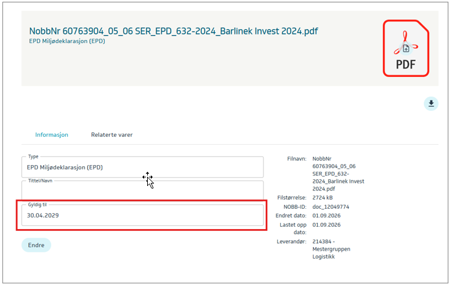The image size is (452, 287).
Task: Open the Relaterte varer tab
Action: coord(112,135)
